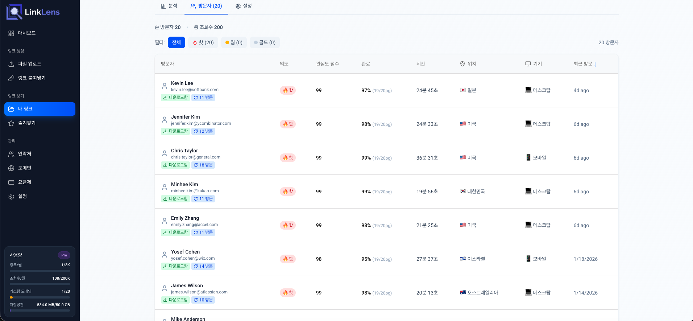This screenshot has width=693, height=321.
Task: Sort table by 위치 column header
Action: click(468, 64)
